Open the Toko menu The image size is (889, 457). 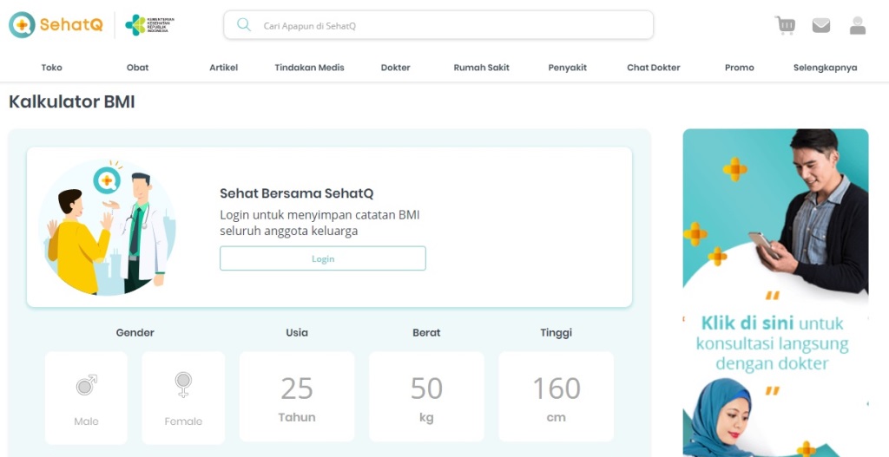click(x=52, y=68)
